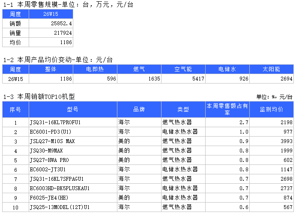Viewport: 296px width, 215px height.
Task: Click model EC6001-PD3(U1) cell
Action: [73, 131]
